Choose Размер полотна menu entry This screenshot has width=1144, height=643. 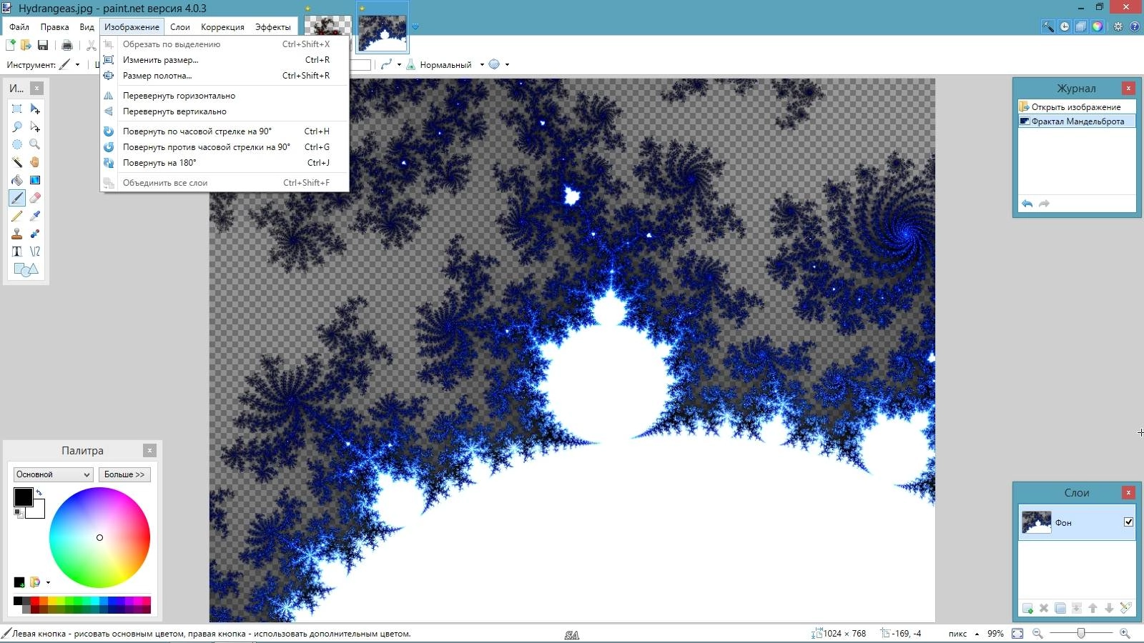[225, 76]
